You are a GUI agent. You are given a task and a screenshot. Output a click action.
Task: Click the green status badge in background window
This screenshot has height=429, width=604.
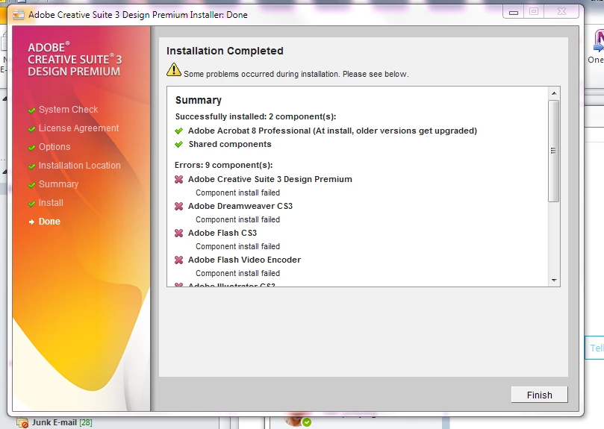pyautogui.click(x=307, y=422)
